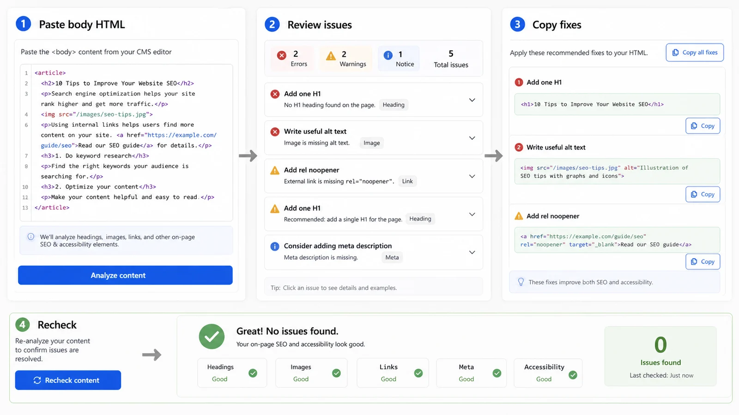Click the blue info icon in the Notice summary
The image size is (739, 415).
click(x=388, y=55)
